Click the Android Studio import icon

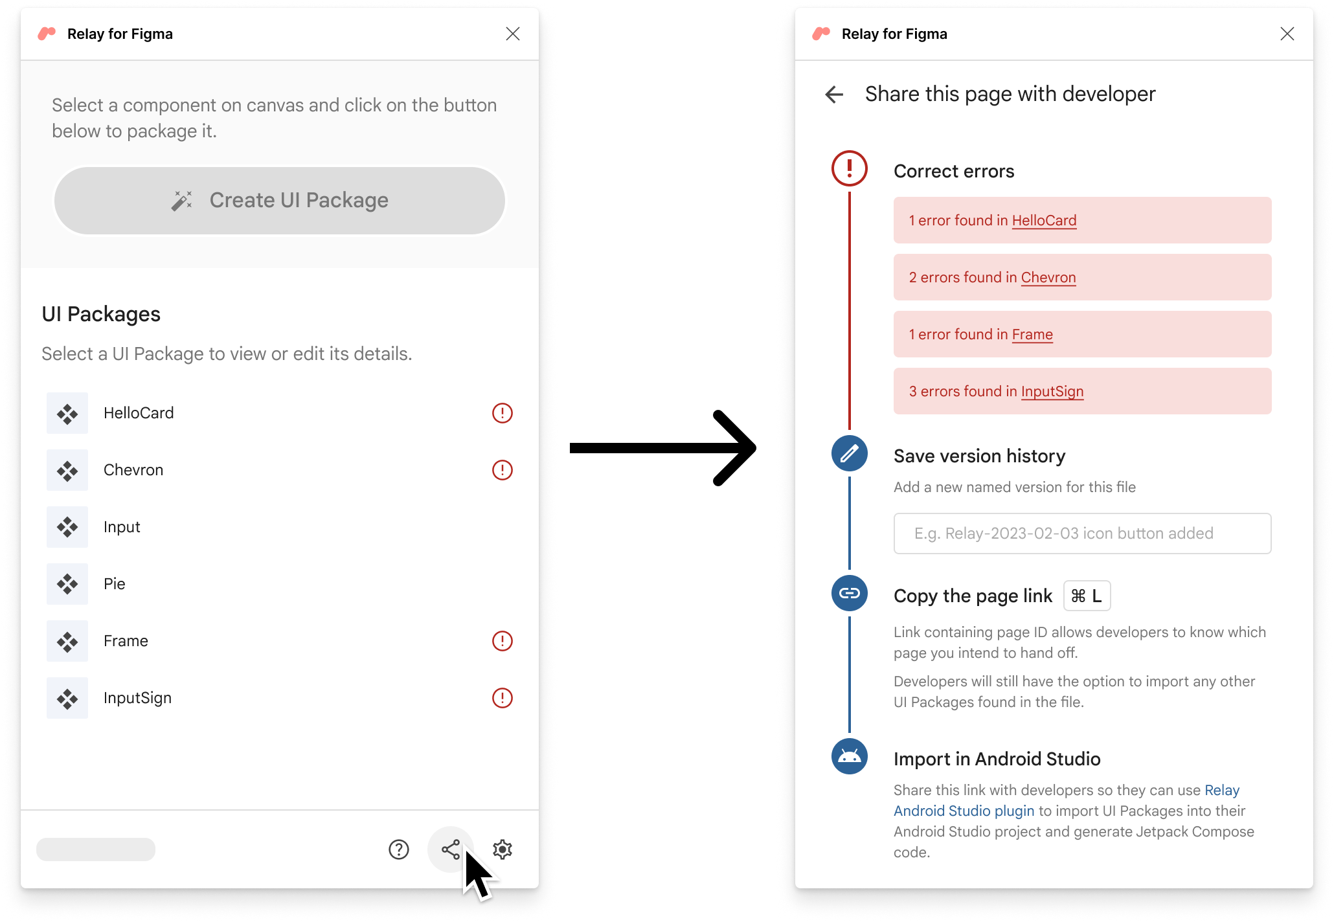[x=848, y=757]
